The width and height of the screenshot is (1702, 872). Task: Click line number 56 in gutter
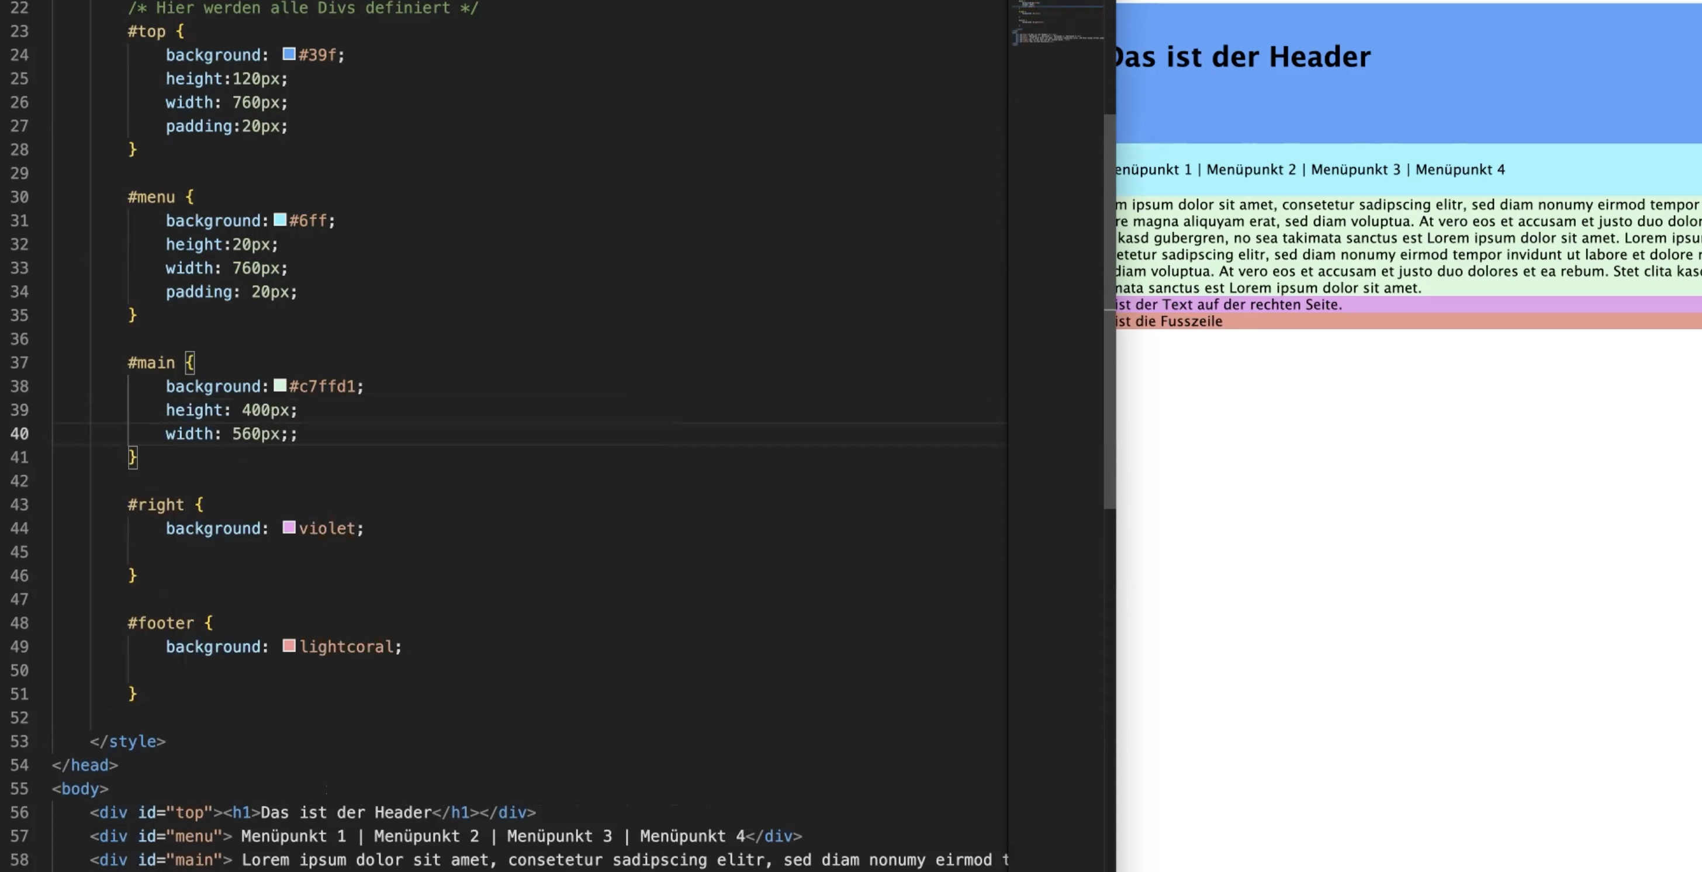[x=20, y=812]
